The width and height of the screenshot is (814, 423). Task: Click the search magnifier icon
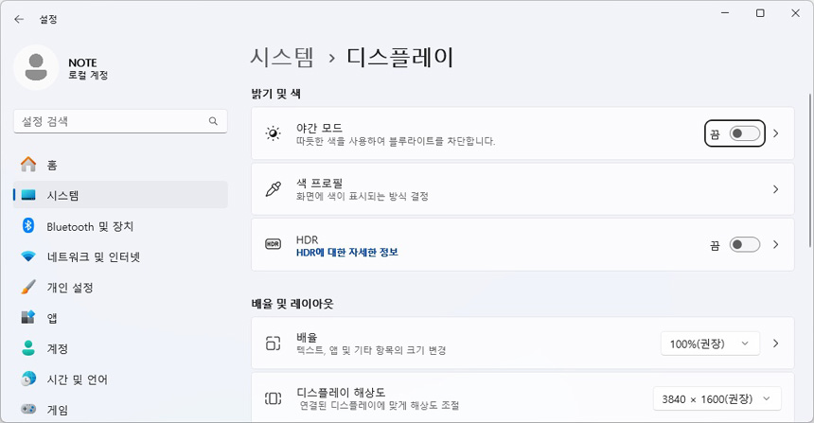point(213,121)
